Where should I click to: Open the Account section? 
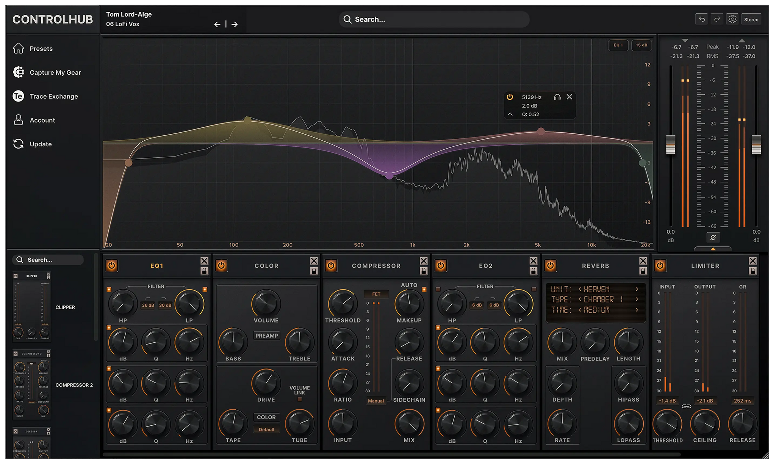(34, 120)
